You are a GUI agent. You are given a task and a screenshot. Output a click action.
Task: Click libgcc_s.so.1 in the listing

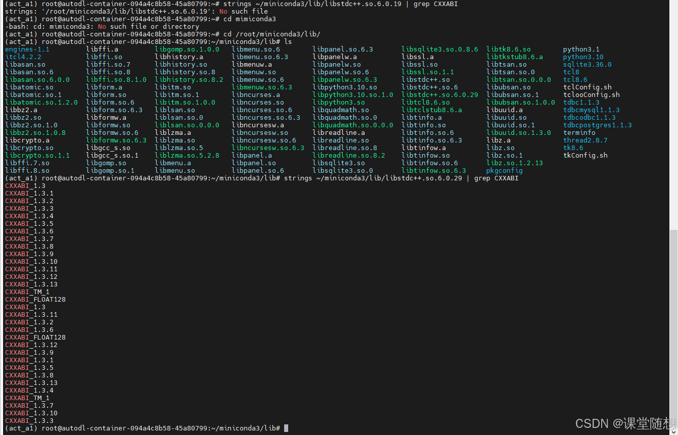112,156
